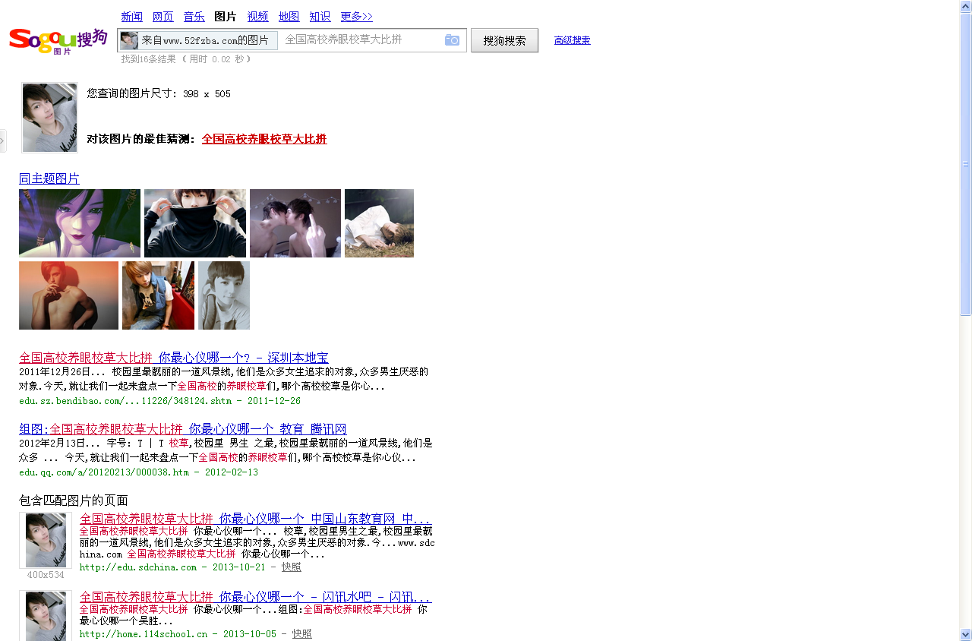Switch to the 新闻 tab
The image size is (972, 641).
pos(131,17)
